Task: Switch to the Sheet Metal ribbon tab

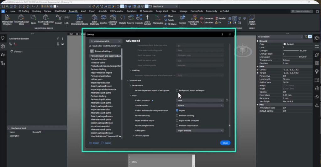Action: coord(60,11)
